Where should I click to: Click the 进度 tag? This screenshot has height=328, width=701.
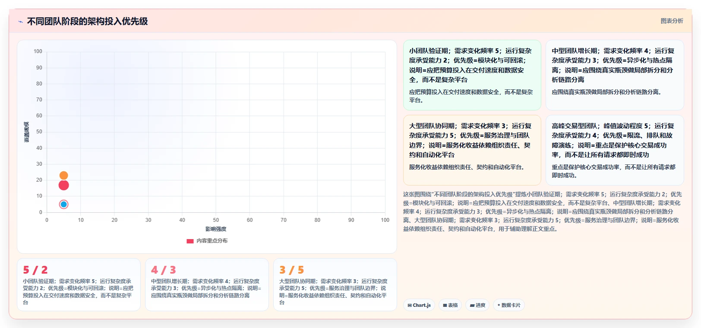click(x=477, y=305)
